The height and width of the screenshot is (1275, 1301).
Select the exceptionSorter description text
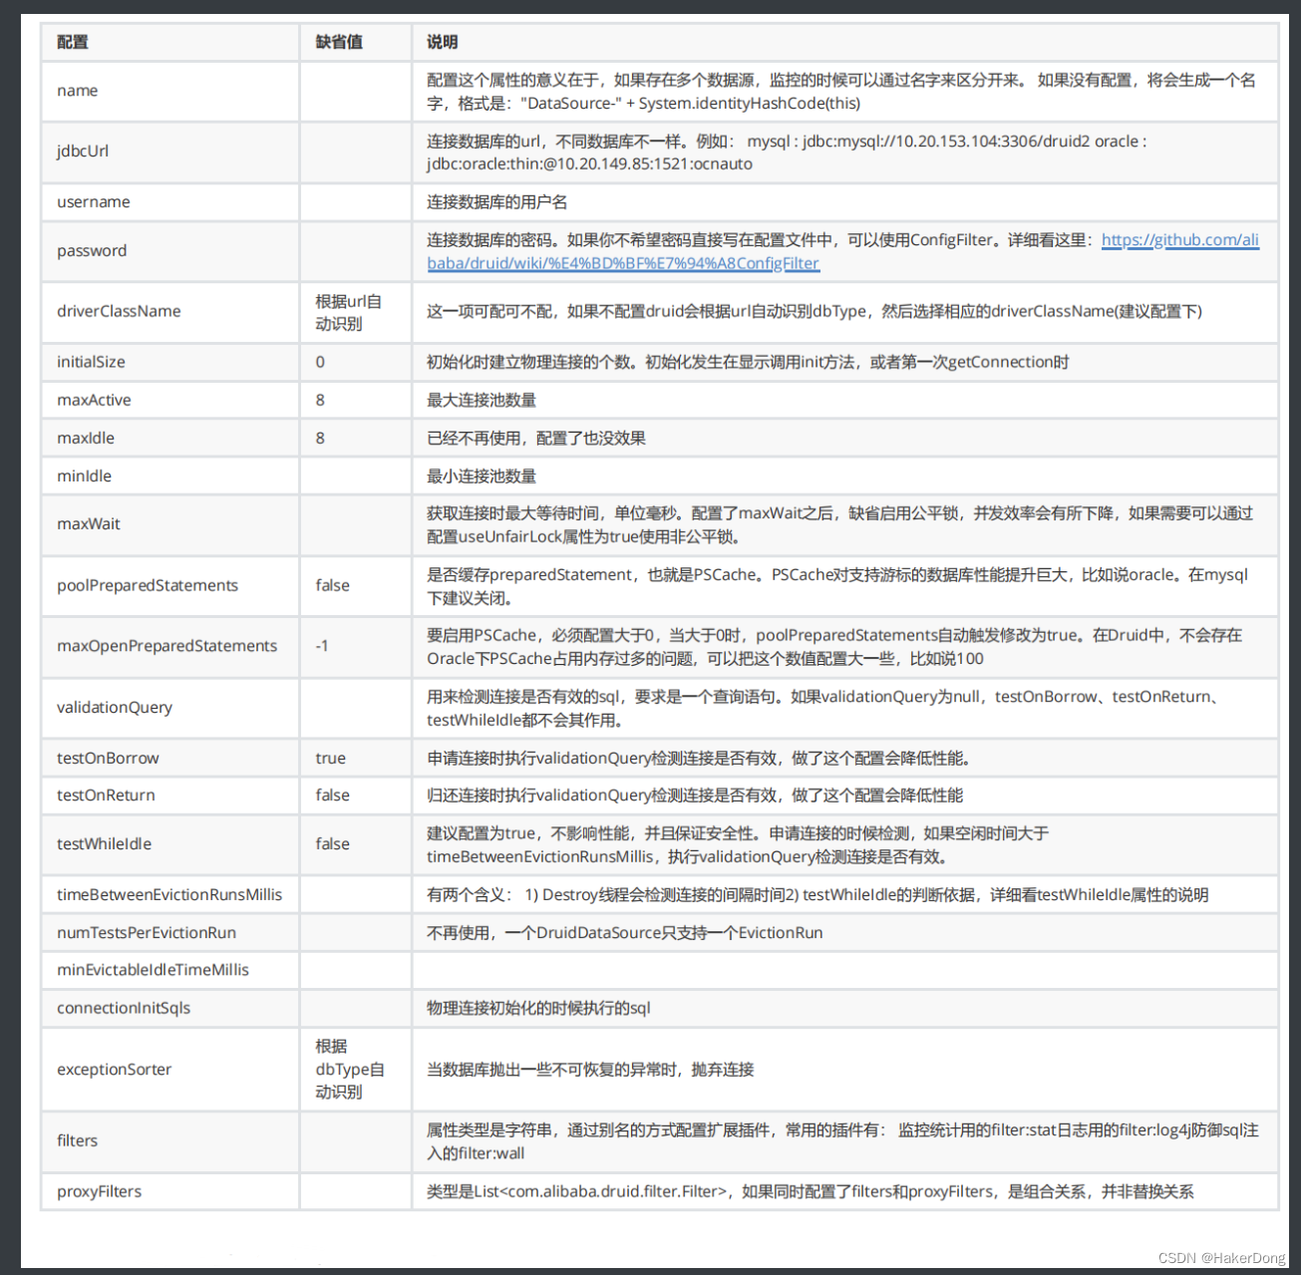click(x=590, y=1069)
